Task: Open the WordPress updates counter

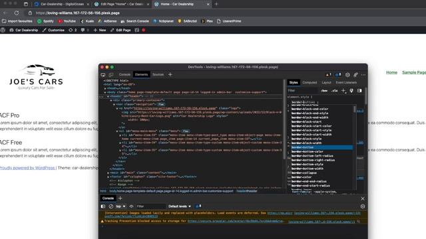Action: [x=73, y=30]
